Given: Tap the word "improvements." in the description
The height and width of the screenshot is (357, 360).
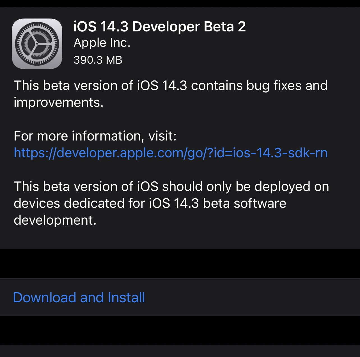Looking at the screenshot, I should 58,102.
